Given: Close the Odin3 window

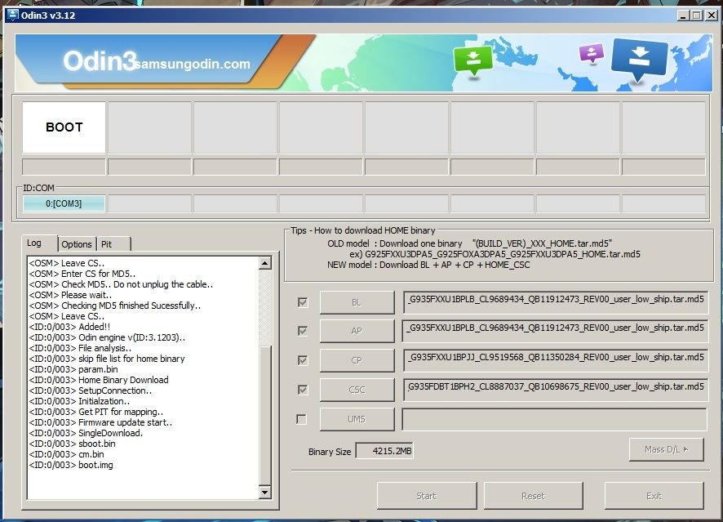Looking at the screenshot, I should [x=712, y=16].
